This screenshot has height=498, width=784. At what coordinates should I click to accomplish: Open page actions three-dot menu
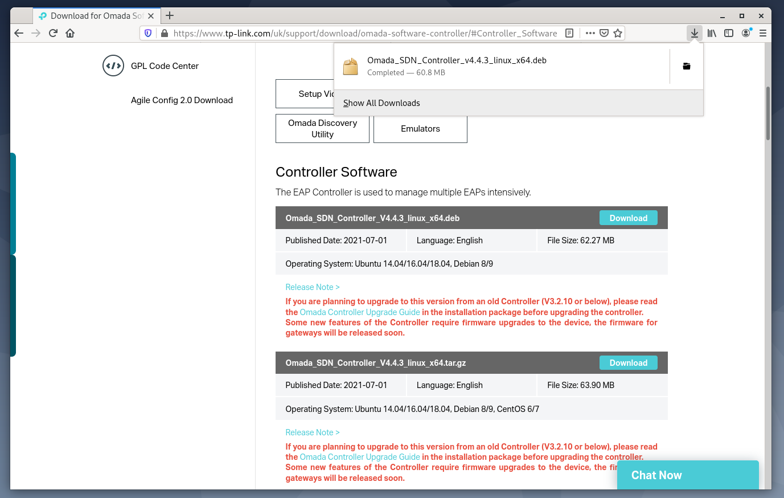590,33
